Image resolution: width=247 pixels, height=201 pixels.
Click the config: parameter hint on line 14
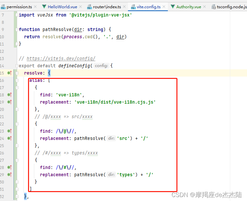click(102, 66)
